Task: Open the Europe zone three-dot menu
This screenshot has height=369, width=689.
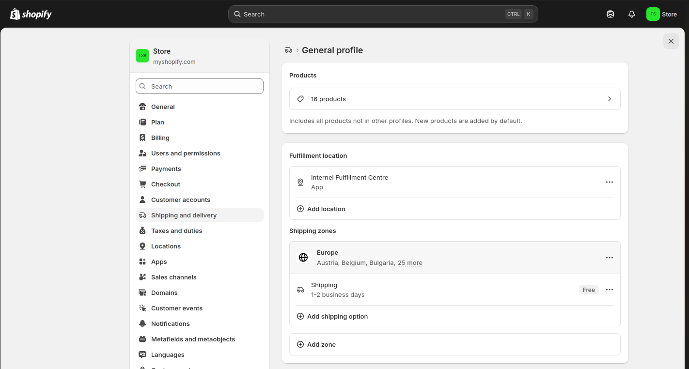Action: point(609,258)
